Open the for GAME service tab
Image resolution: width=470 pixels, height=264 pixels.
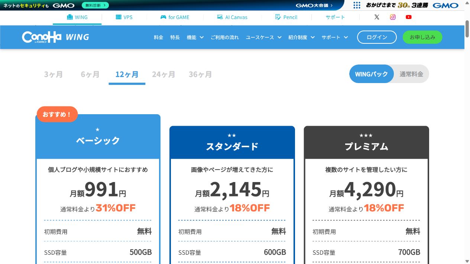(175, 17)
